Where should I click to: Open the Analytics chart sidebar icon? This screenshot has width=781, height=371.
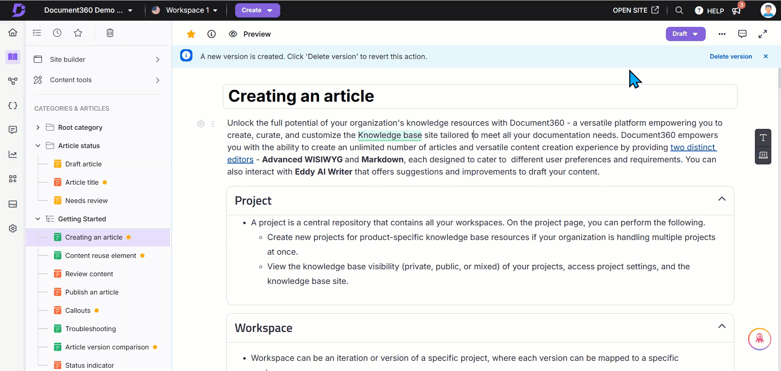13,155
